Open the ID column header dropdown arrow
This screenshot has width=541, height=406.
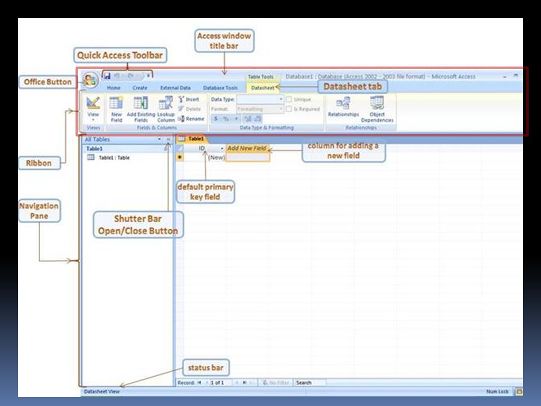click(222, 148)
